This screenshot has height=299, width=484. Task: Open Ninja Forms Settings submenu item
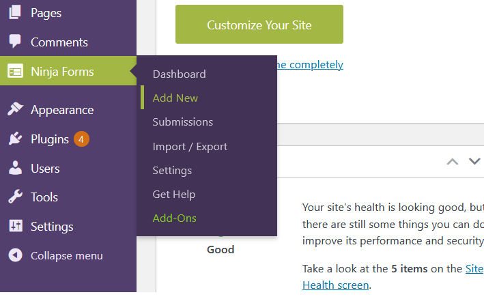coord(172,171)
